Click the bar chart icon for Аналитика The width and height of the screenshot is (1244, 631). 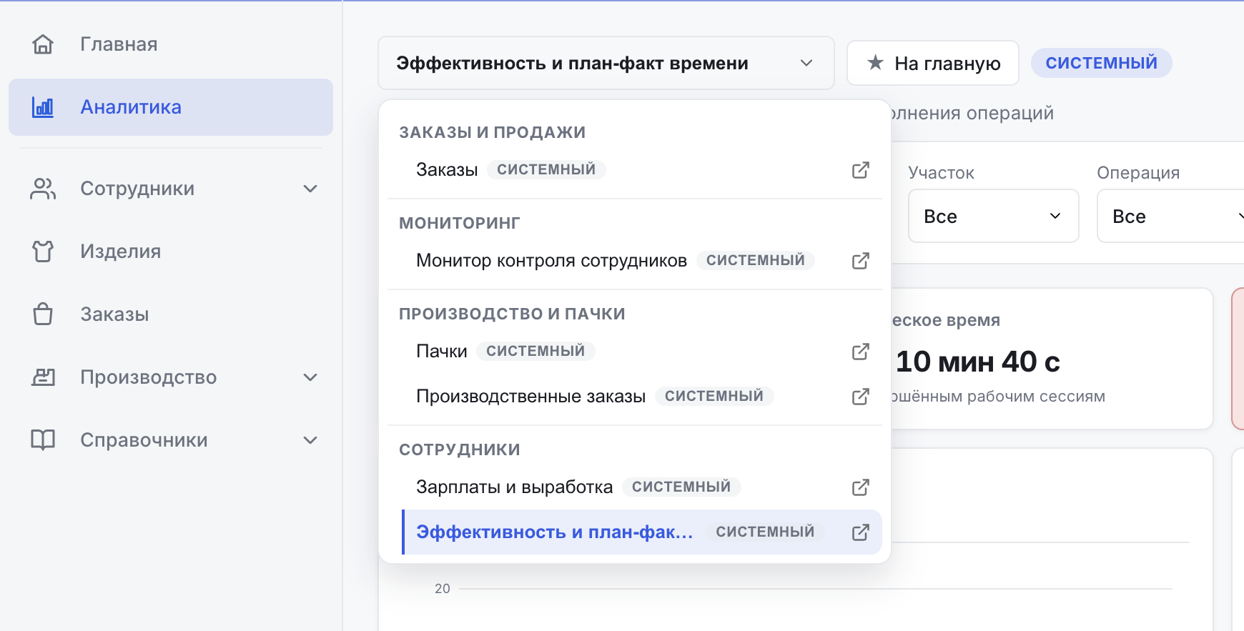(x=43, y=107)
